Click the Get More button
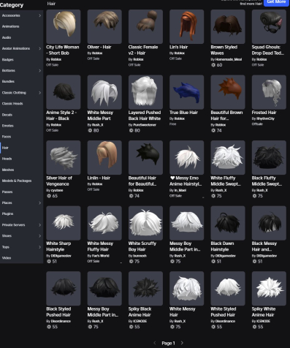Image resolution: width=290 pixels, height=348 pixels. pyautogui.click(x=276, y=2)
